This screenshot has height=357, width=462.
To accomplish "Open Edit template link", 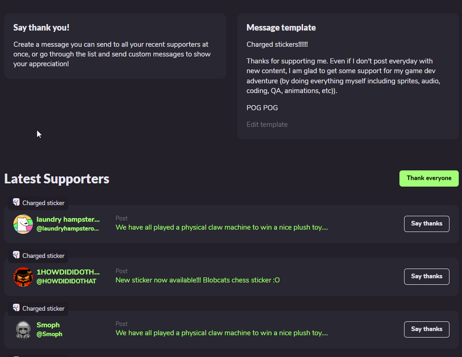I will pos(267,125).
